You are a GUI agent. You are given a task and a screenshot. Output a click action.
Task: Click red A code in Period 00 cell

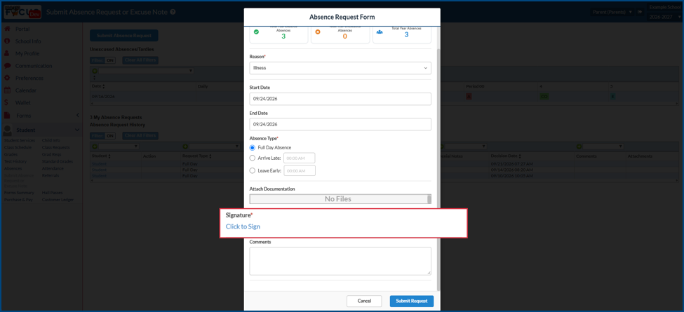pos(469,96)
